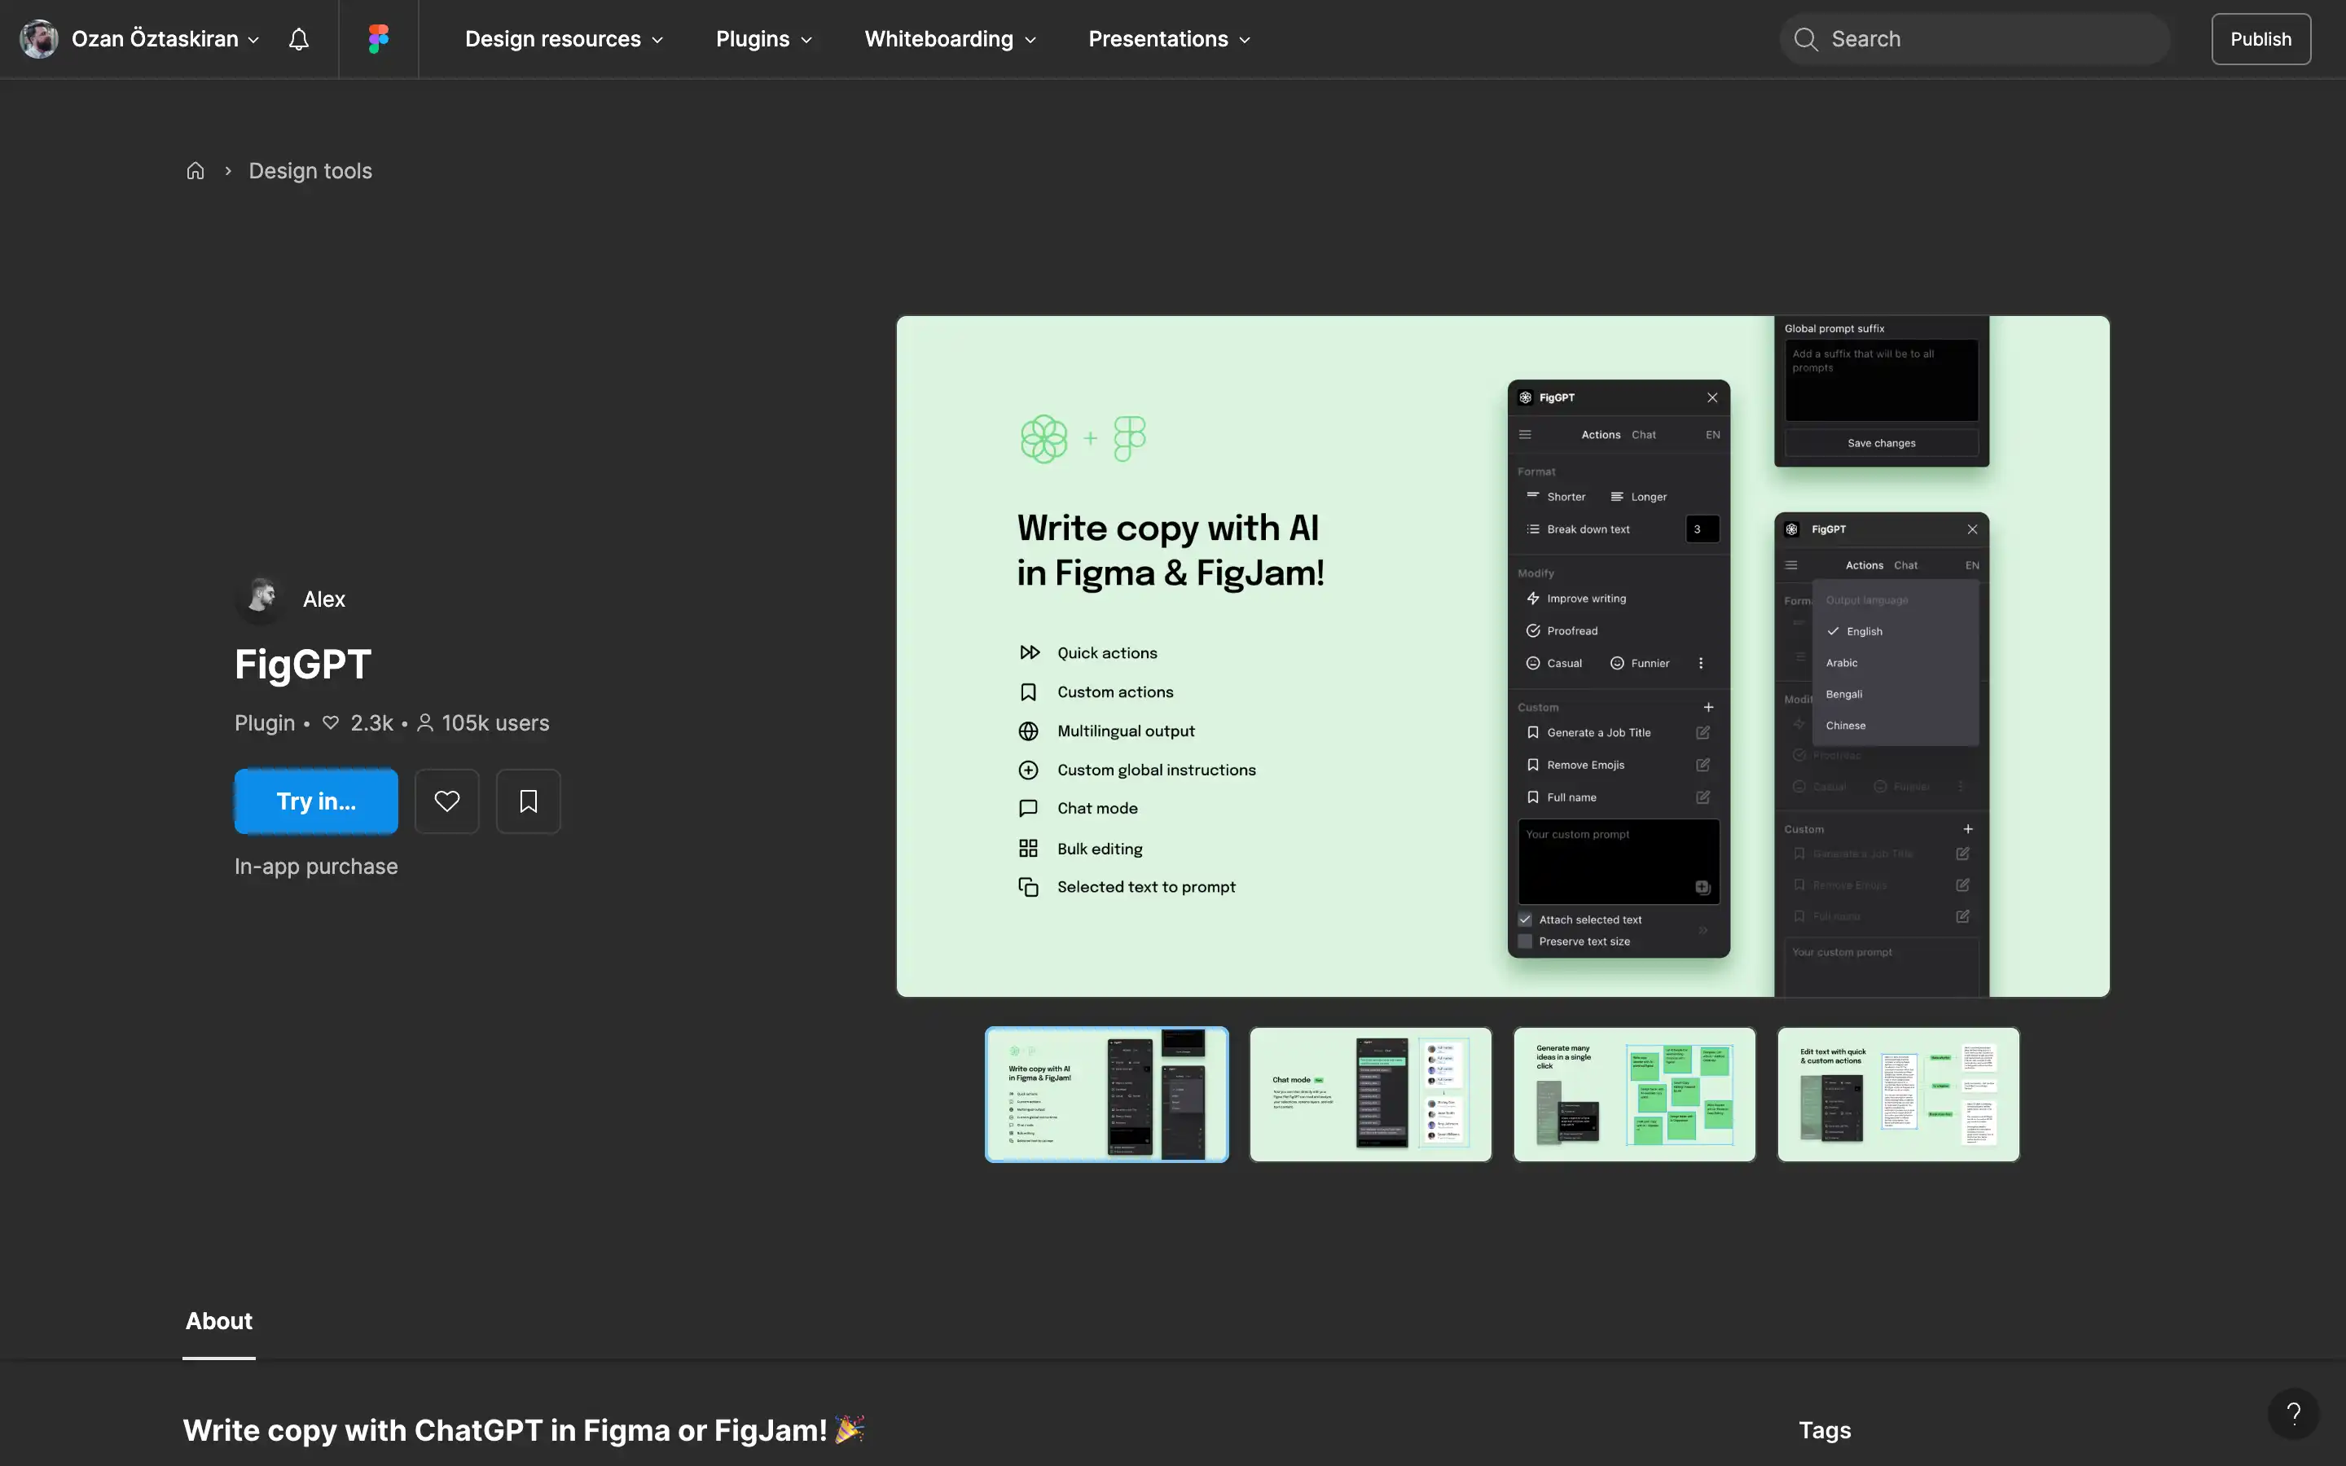Open the Design tools breadcrumb link
The height and width of the screenshot is (1466, 2346).
[310, 171]
